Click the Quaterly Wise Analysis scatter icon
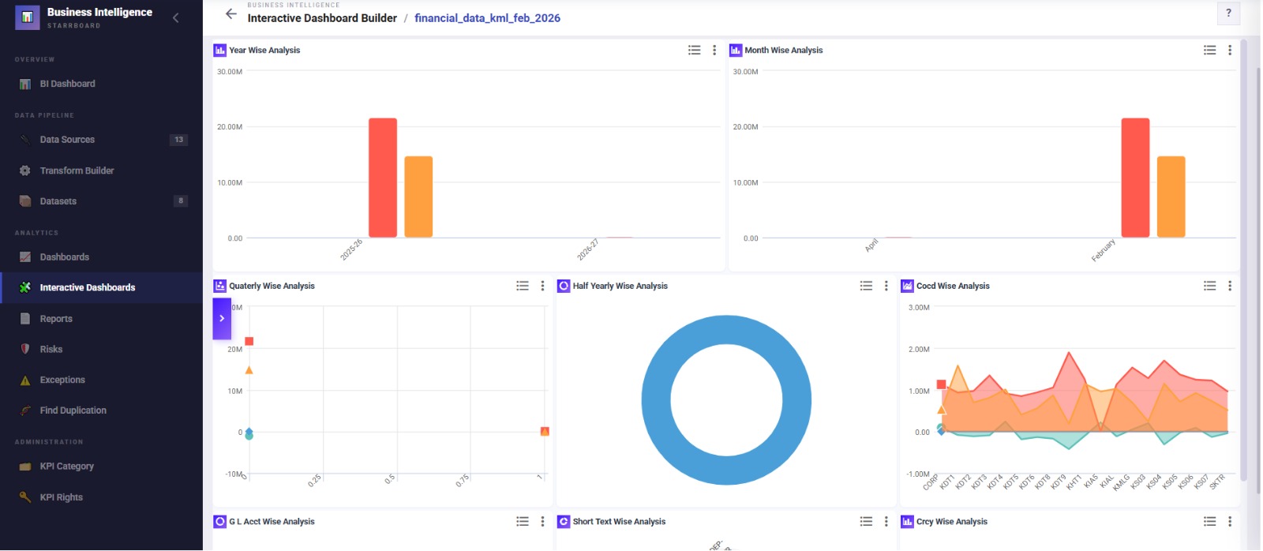1263x551 pixels. (220, 286)
